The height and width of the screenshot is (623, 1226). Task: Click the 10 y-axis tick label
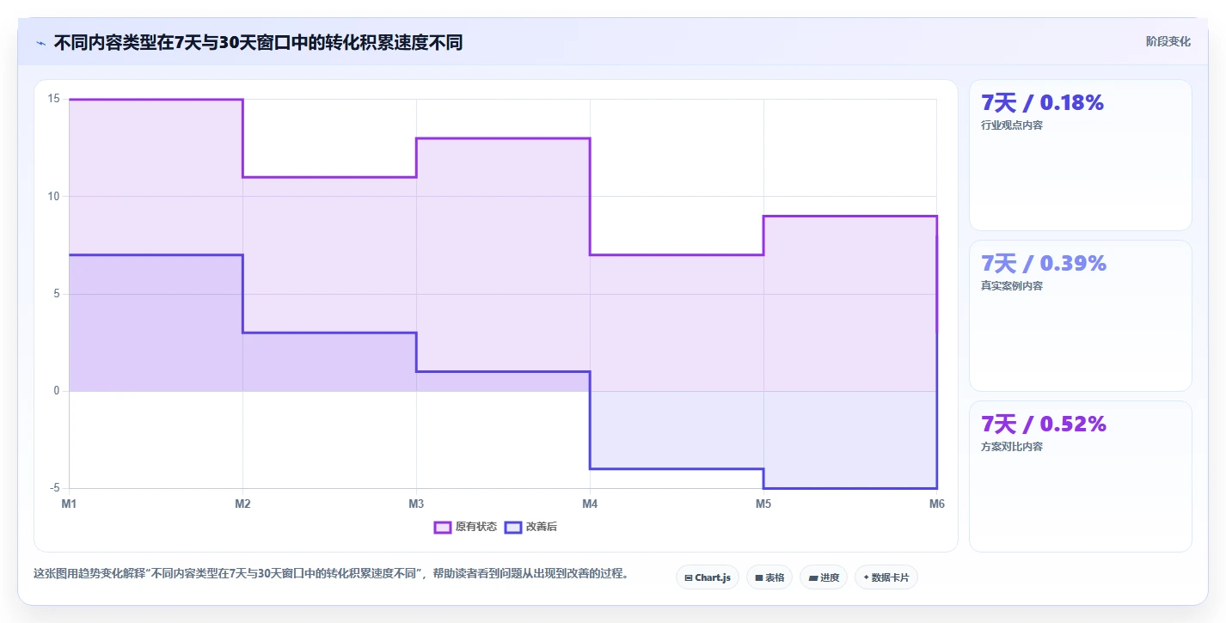(53, 197)
